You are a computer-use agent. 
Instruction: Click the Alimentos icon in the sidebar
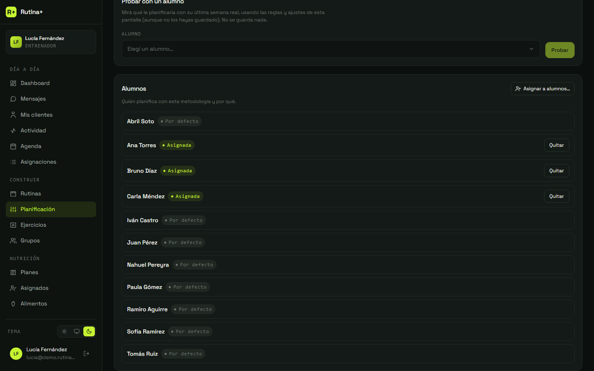(x=13, y=304)
